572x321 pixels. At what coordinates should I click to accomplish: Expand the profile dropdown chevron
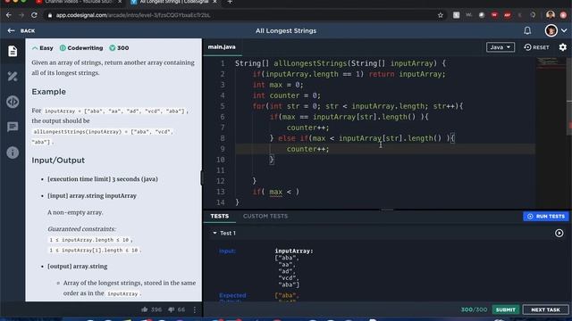(x=564, y=31)
